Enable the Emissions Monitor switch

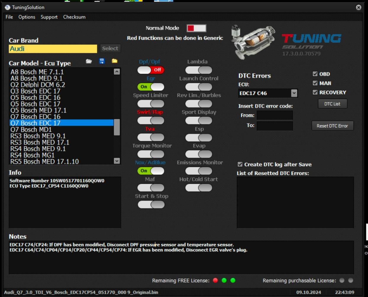click(x=199, y=171)
